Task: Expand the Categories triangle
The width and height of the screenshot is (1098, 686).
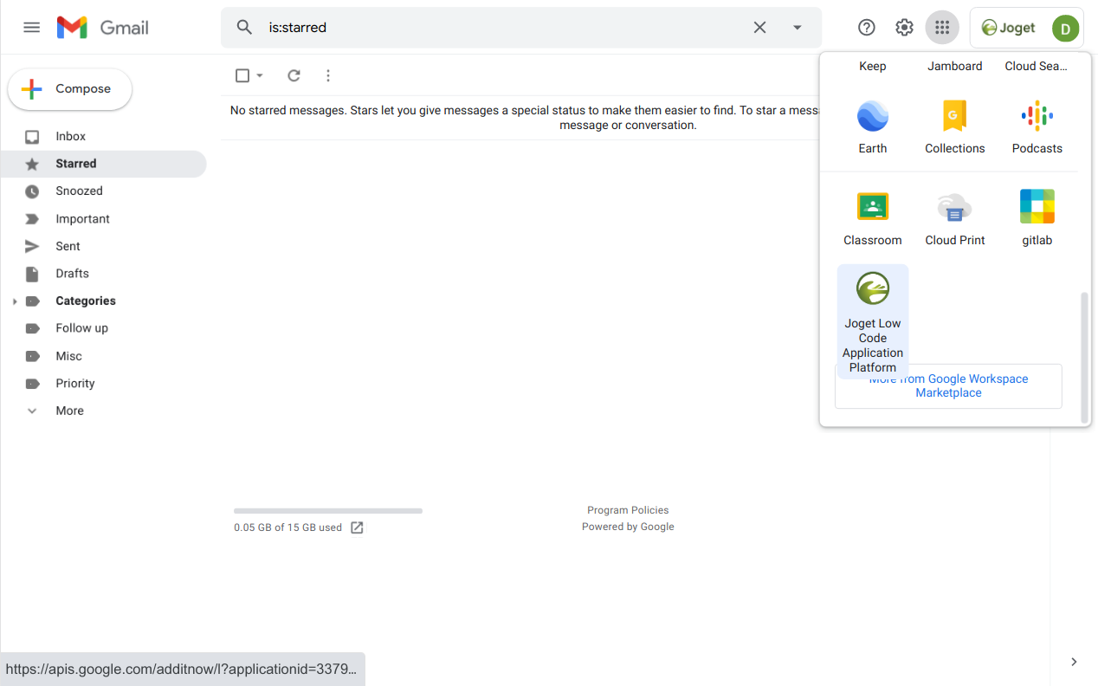Action: coord(14,301)
